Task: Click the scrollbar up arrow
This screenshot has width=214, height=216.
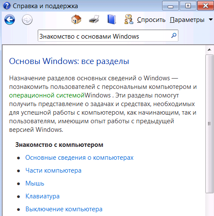Action: (x=209, y=50)
